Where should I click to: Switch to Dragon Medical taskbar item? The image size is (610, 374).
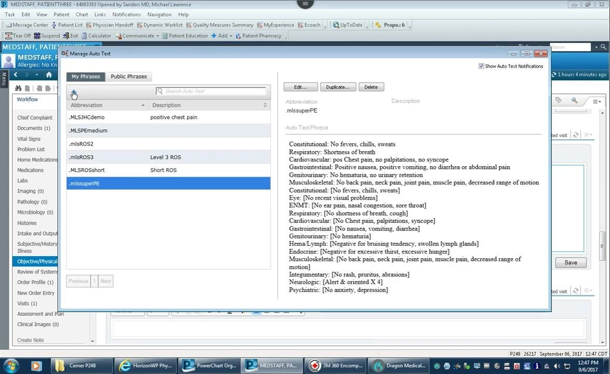[400, 366]
